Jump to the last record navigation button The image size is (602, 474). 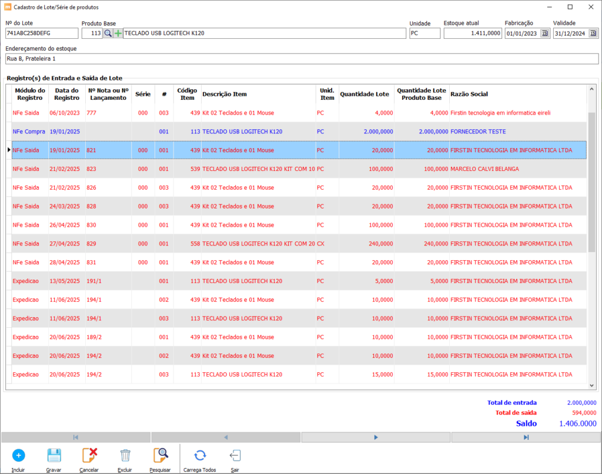(526, 437)
